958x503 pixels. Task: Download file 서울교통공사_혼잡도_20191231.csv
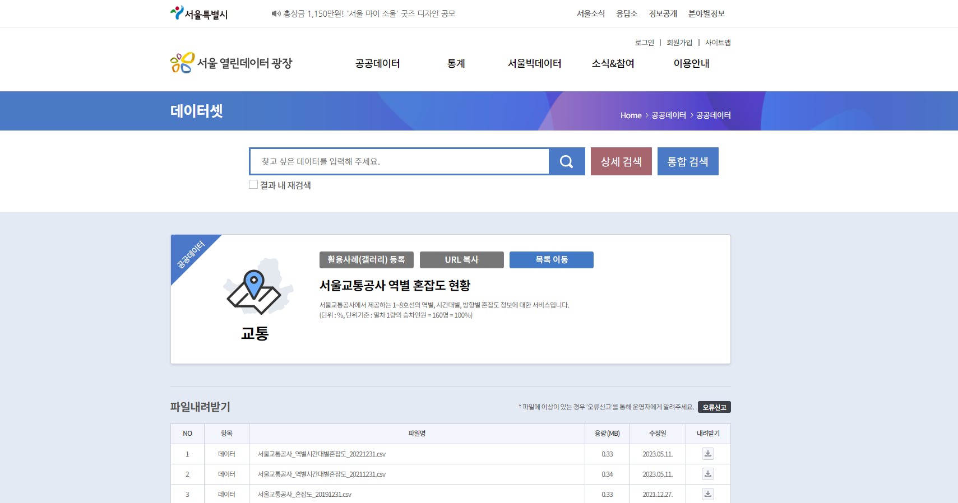tap(708, 494)
